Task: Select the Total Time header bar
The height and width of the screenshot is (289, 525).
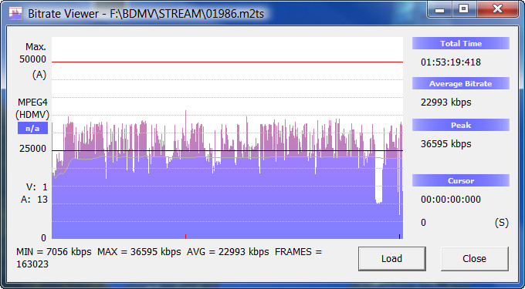Action: [461, 43]
